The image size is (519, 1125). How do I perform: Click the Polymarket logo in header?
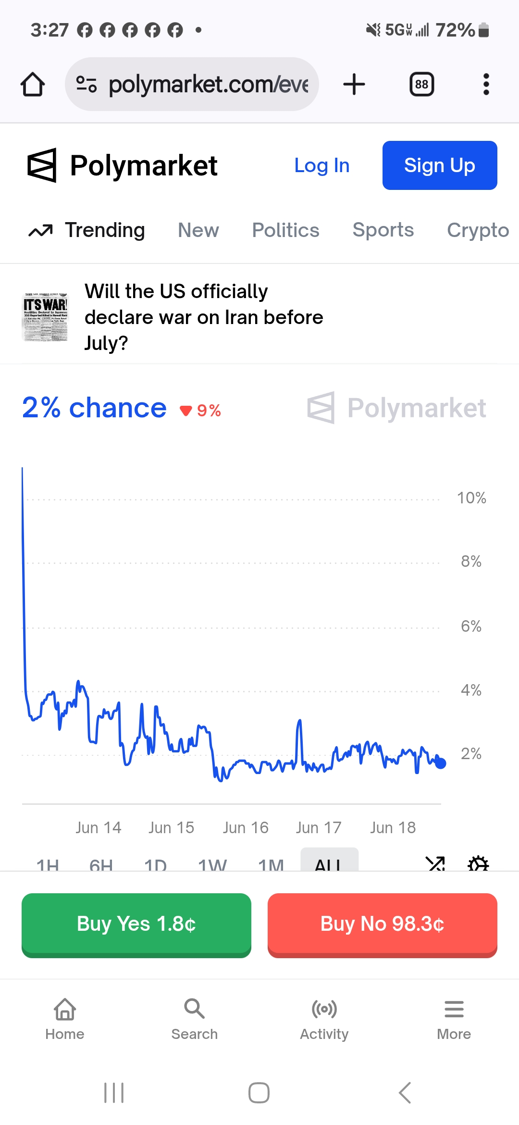click(x=123, y=165)
